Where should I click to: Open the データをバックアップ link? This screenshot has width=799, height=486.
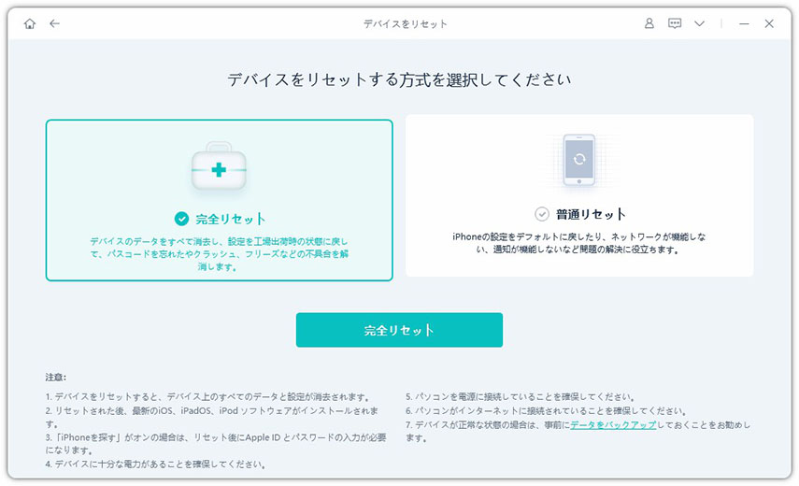(x=613, y=425)
